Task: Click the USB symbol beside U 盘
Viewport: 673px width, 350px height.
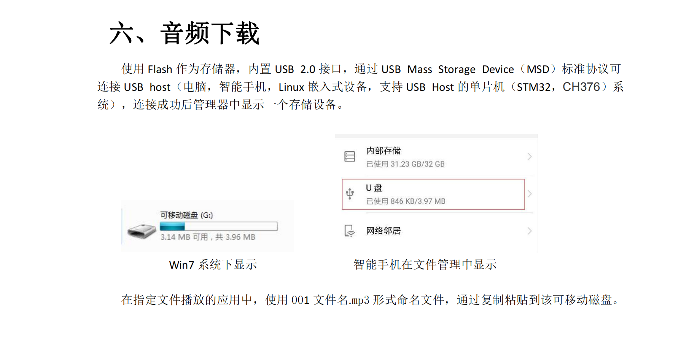Action: [x=350, y=194]
